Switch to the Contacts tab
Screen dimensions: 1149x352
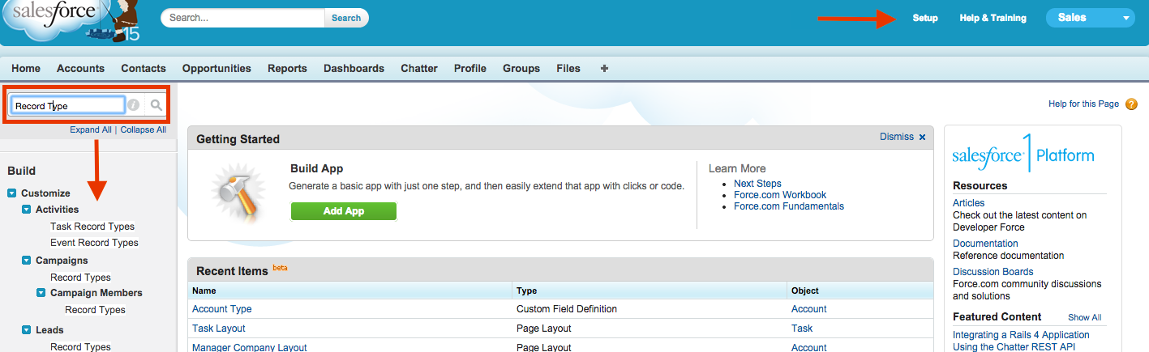coord(144,69)
